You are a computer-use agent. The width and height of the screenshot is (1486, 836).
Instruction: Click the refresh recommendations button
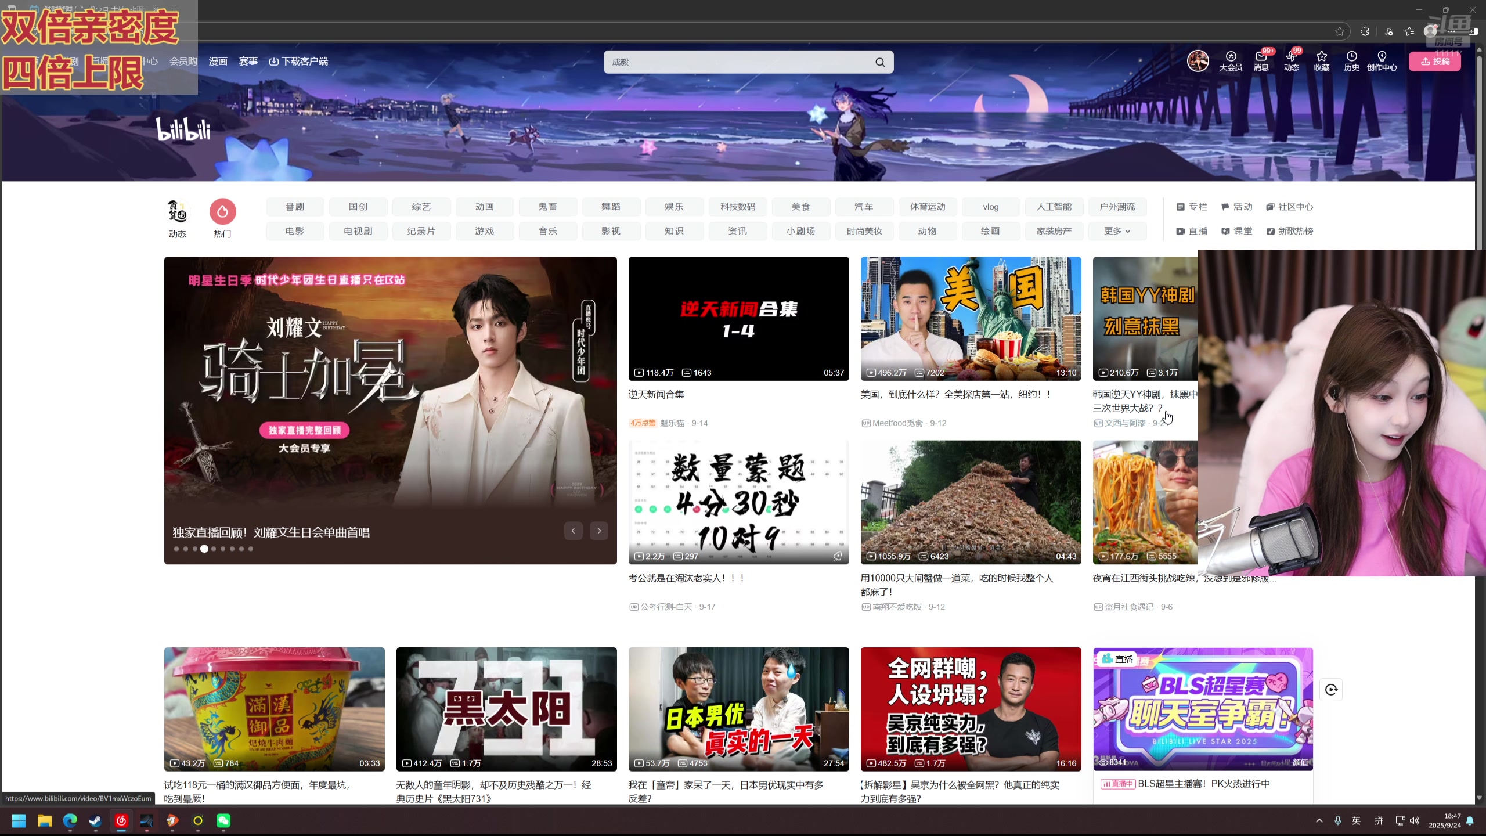(x=1331, y=690)
